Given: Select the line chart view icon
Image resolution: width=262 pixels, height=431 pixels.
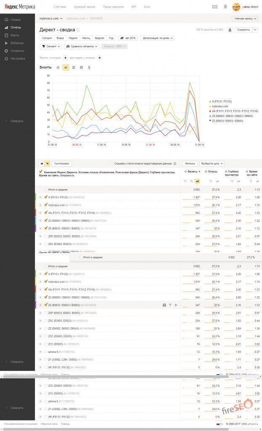Looking at the screenshot, I should (x=66, y=67).
